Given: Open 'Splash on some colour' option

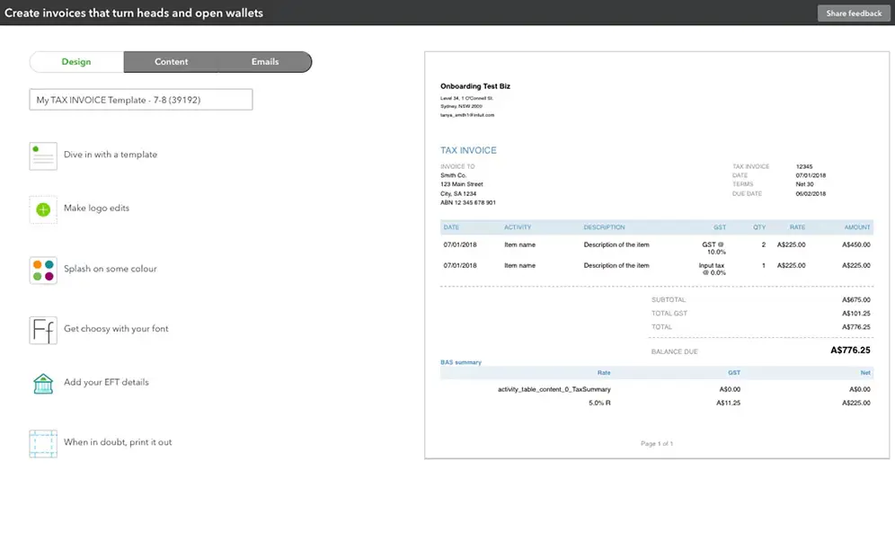Looking at the screenshot, I should tap(111, 269).
